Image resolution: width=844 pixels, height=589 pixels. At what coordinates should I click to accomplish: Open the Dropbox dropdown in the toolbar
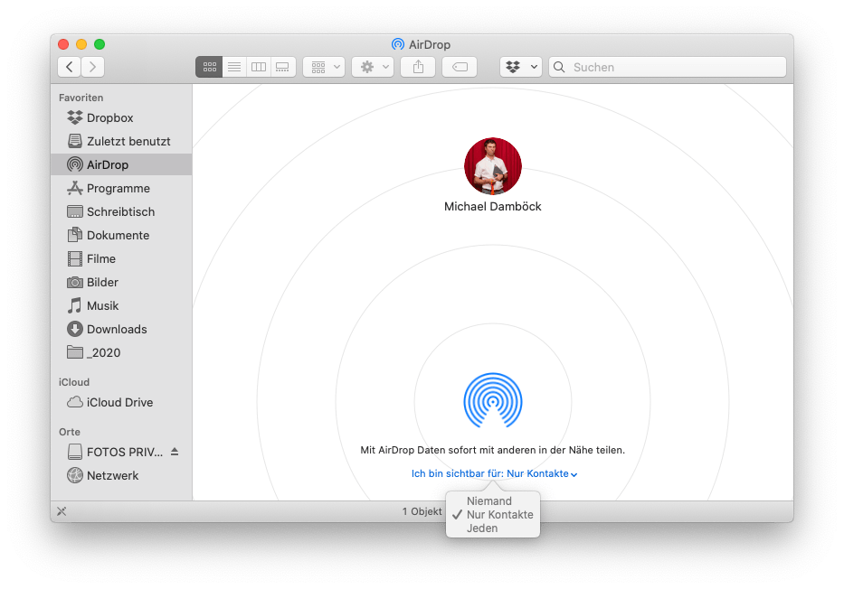520,66
